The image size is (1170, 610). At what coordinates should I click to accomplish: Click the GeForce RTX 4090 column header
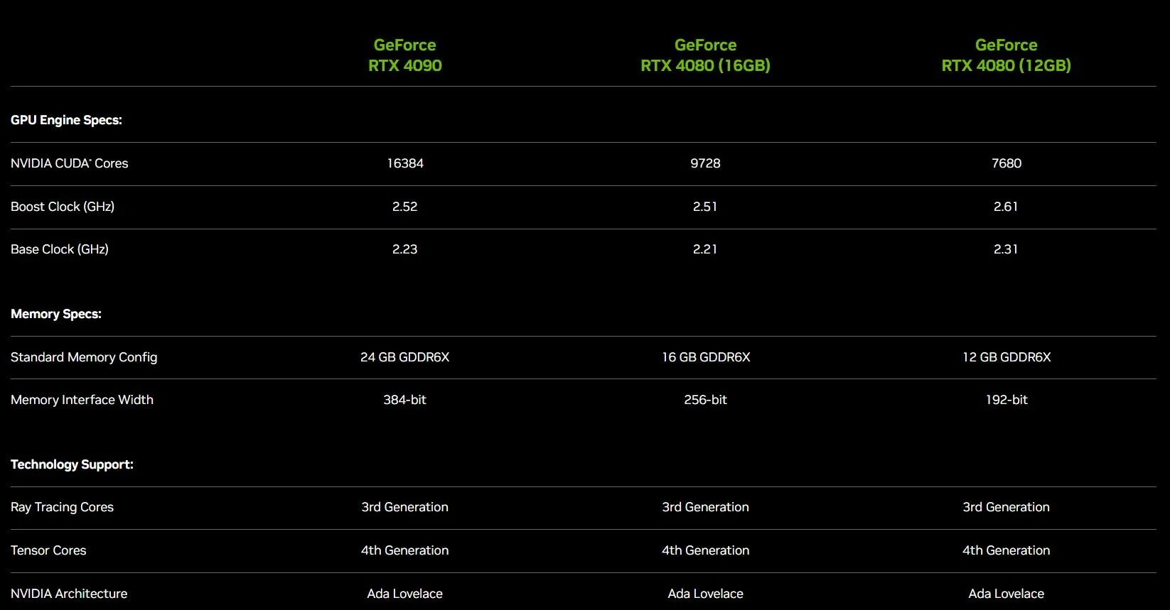click(404, 55)
